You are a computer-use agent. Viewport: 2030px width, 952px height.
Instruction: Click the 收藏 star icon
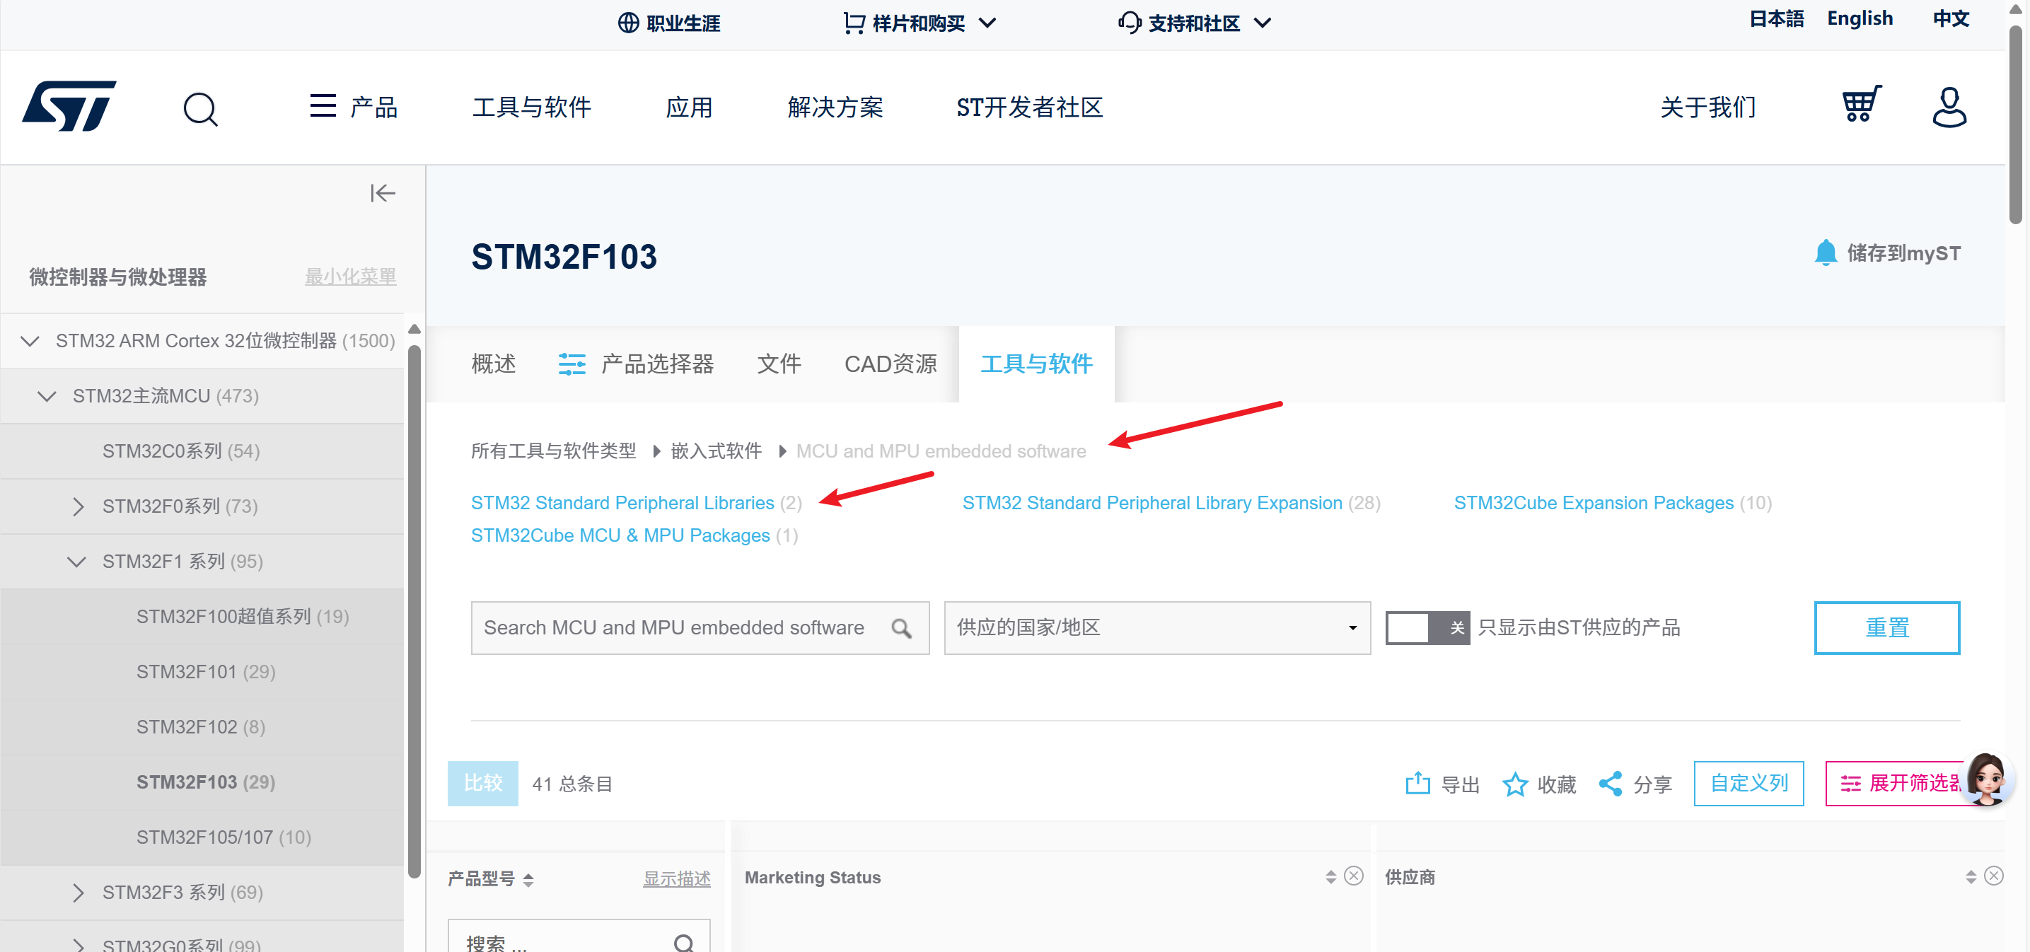point(1514,784)
